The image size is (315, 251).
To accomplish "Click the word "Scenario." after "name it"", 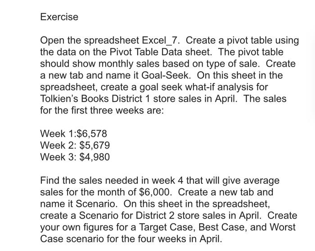I will 96,204.
